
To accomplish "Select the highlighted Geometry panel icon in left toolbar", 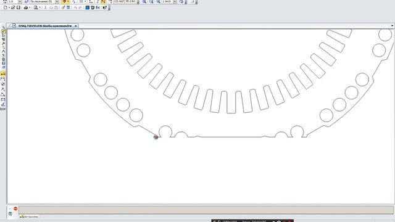I will click(x=3, y=31).
